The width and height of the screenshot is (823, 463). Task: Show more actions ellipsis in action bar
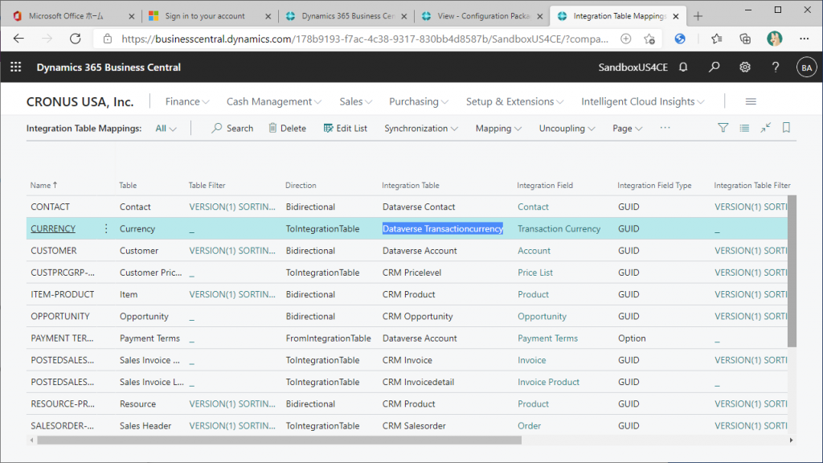coord(665,128)
